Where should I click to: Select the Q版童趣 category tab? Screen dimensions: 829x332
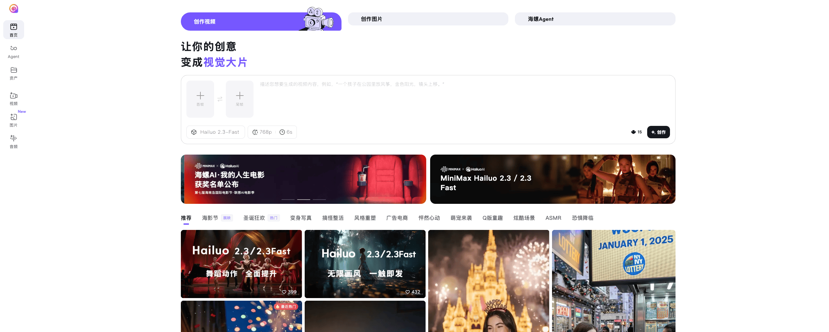coord(493,218)
